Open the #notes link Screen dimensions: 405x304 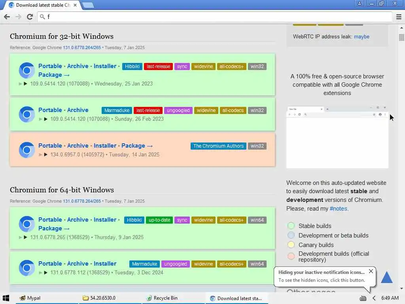(x=339, y=209)
